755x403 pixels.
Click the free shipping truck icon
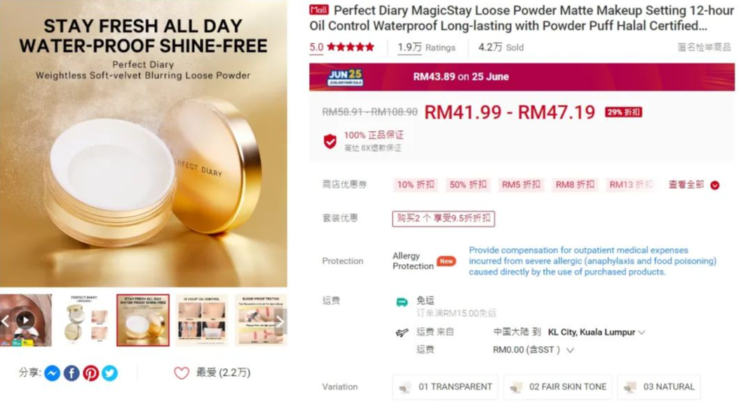402,302
